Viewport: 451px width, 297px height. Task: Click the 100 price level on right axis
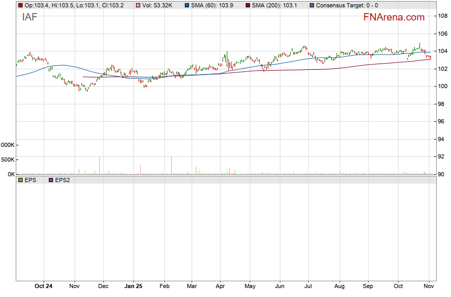point(442,86)
